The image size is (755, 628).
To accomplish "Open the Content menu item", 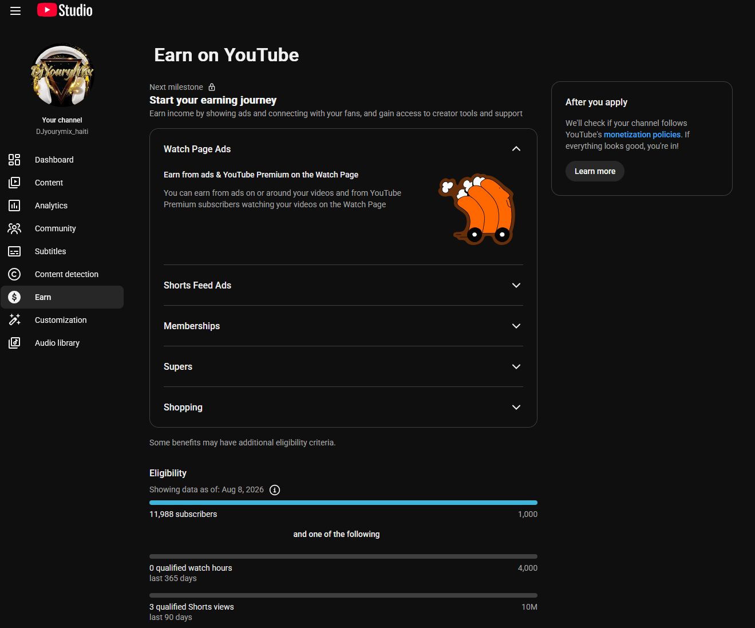I will click(62, 183).
